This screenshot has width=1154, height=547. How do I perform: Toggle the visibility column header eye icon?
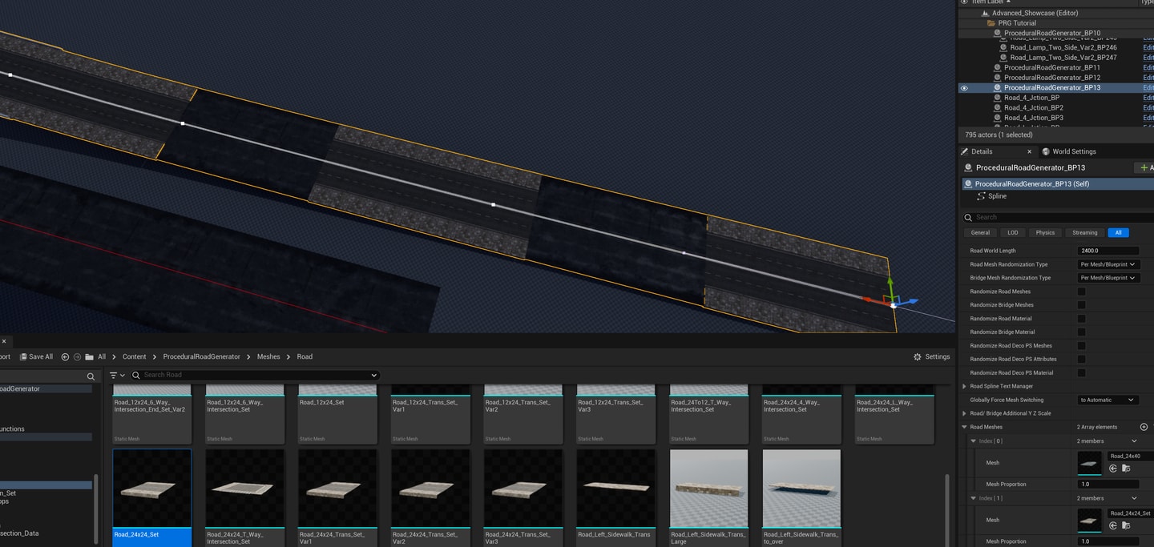964,2
